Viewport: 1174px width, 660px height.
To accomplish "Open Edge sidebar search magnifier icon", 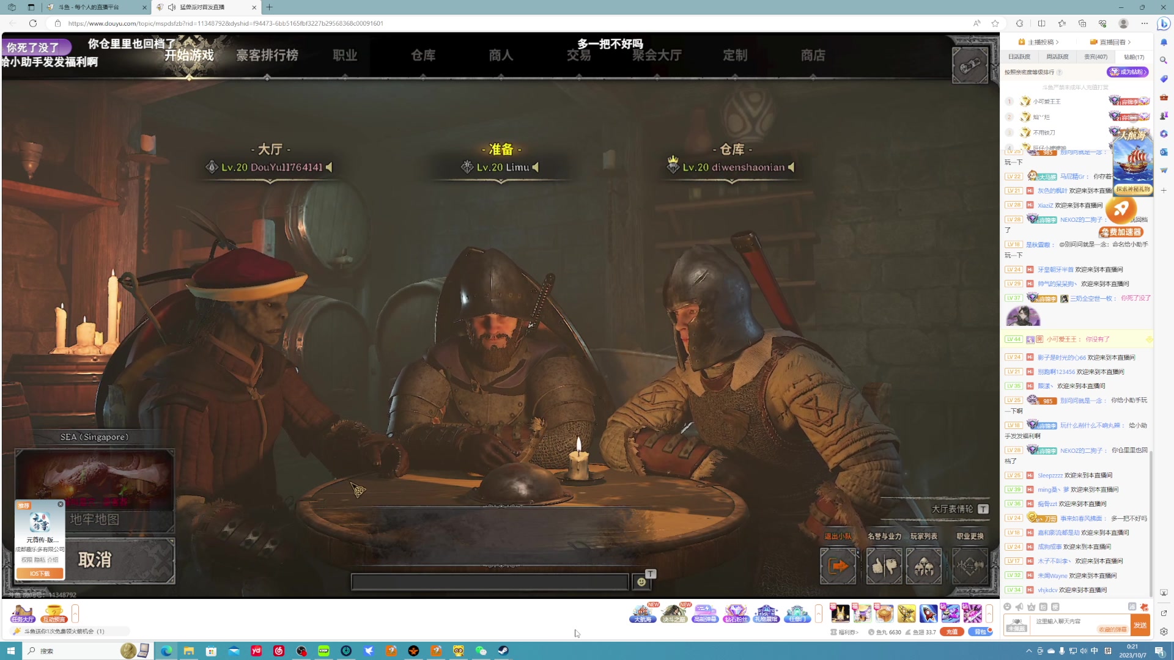I will 1164,61.
